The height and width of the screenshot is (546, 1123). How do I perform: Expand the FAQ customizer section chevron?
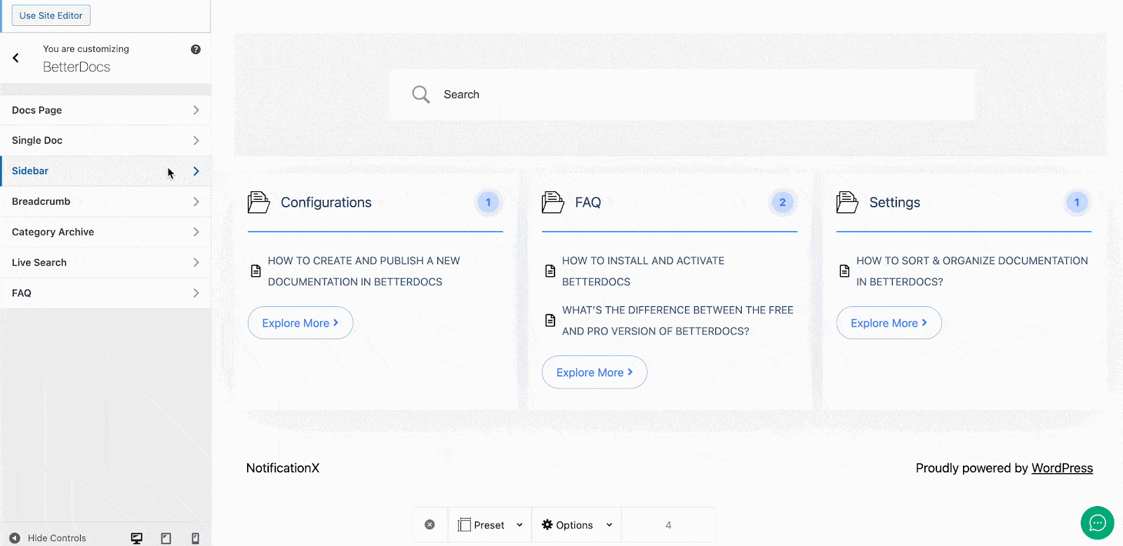click(x=196, y=293)
